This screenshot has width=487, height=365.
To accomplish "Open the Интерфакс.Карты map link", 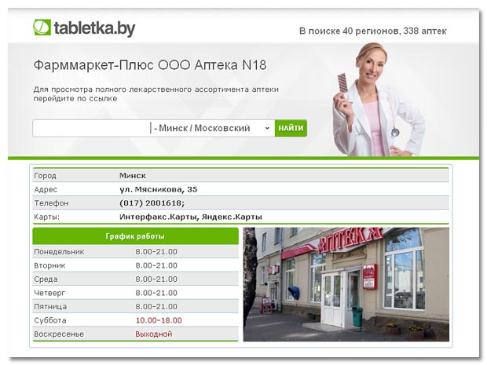I will tap(158, 217).
